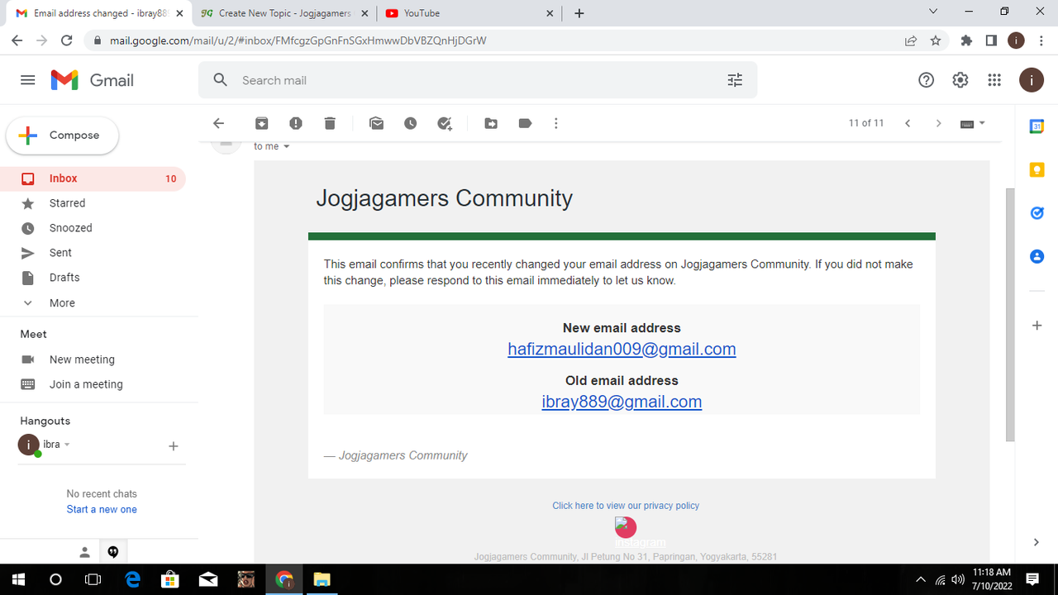
Task: Click the Chrome address bar URL
Action: click(298, 40)
